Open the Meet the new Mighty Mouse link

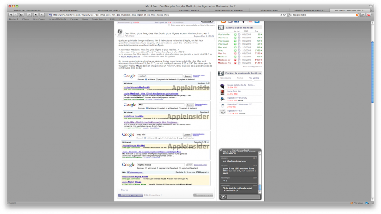[135, 176]
